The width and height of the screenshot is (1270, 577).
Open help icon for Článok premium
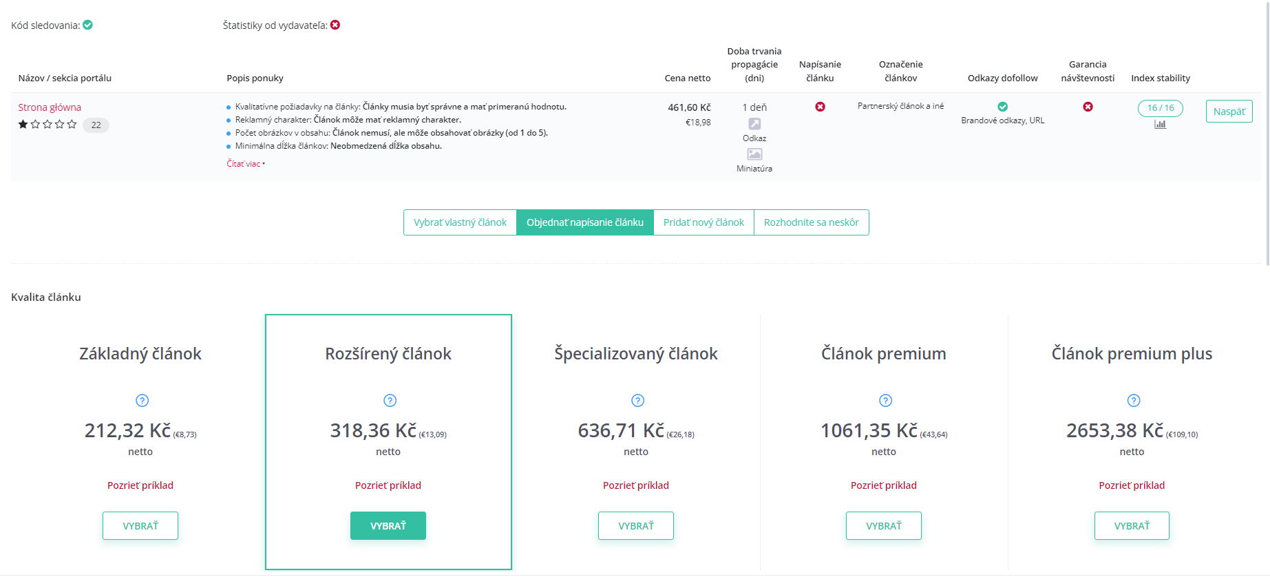point(886,401)
